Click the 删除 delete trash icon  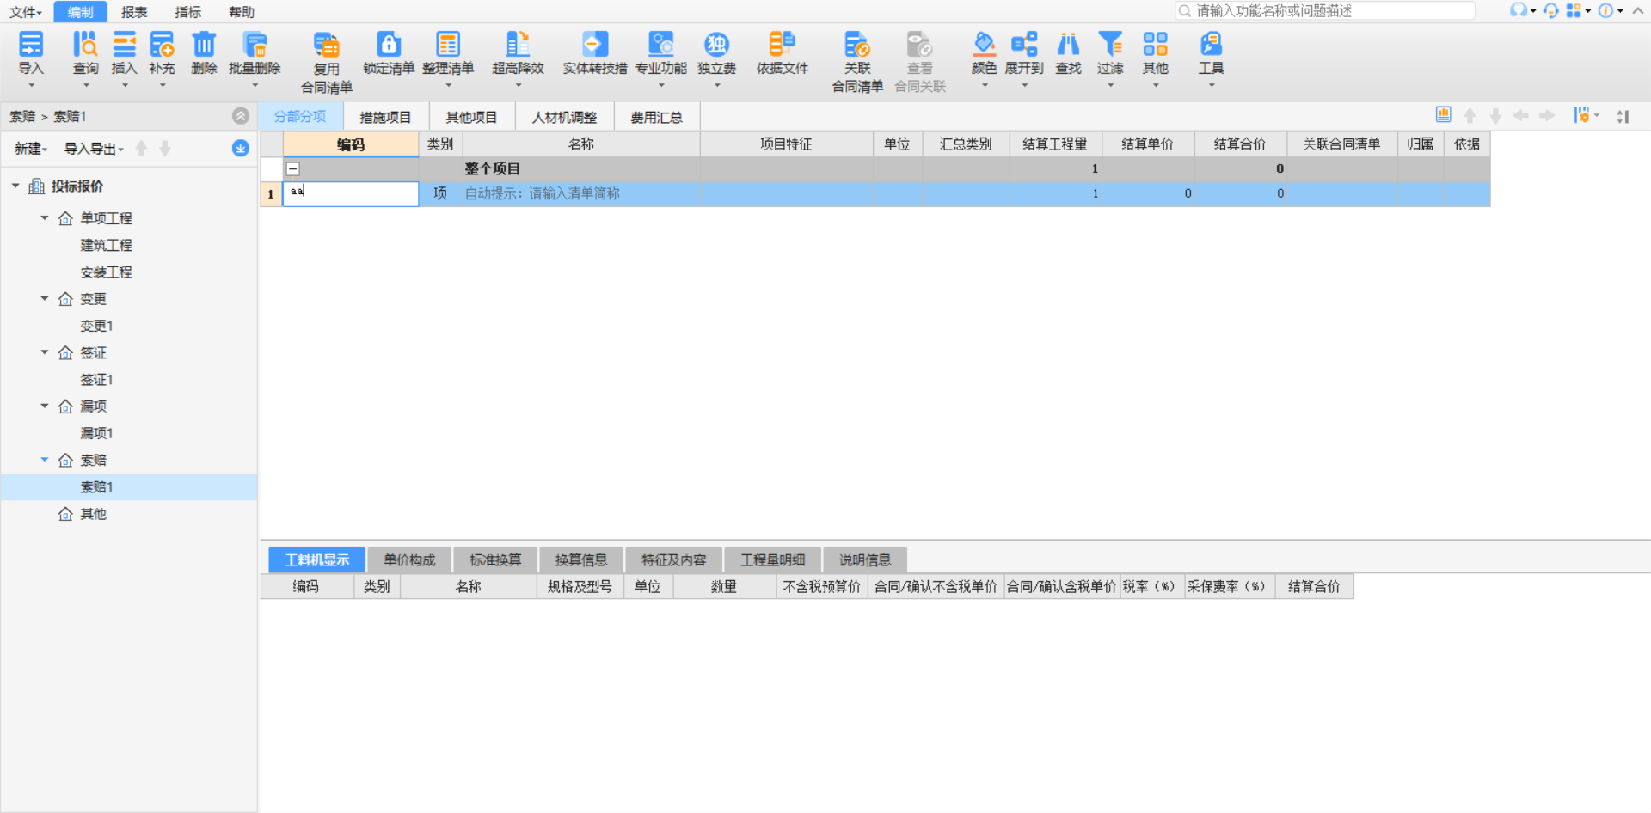pos(204,45)
